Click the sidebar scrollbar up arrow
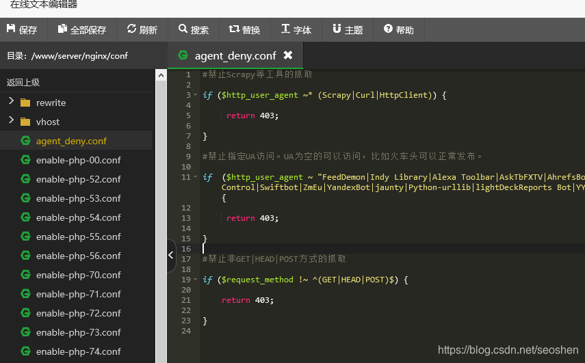Image resolution: width=585 pixels, height=363 pixels. point(161,75)
